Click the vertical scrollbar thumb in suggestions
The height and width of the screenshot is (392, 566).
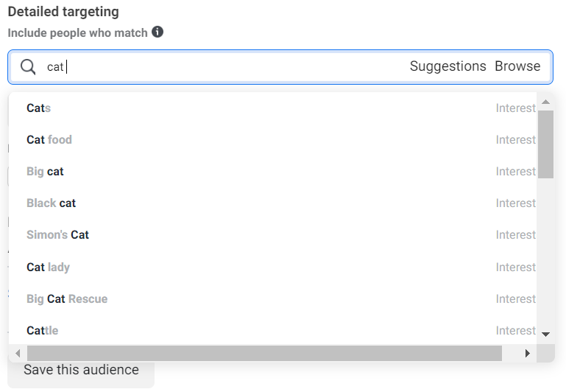click(545, 144)
